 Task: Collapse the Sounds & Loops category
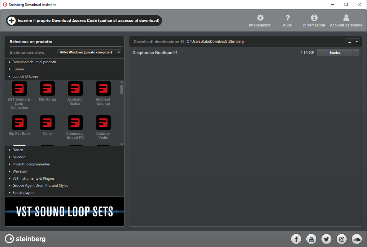tap(9, 76)
